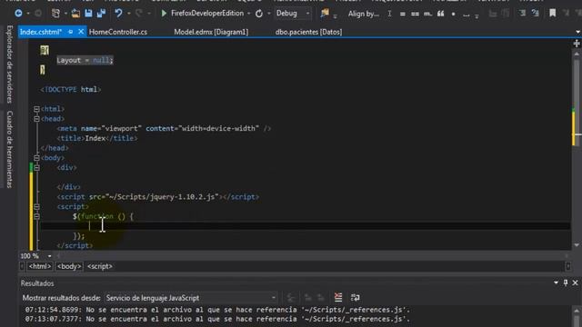Pin the Index.cshtml tab
The width and height of the screenshot is (582, 327).
(x=71, y=33)
